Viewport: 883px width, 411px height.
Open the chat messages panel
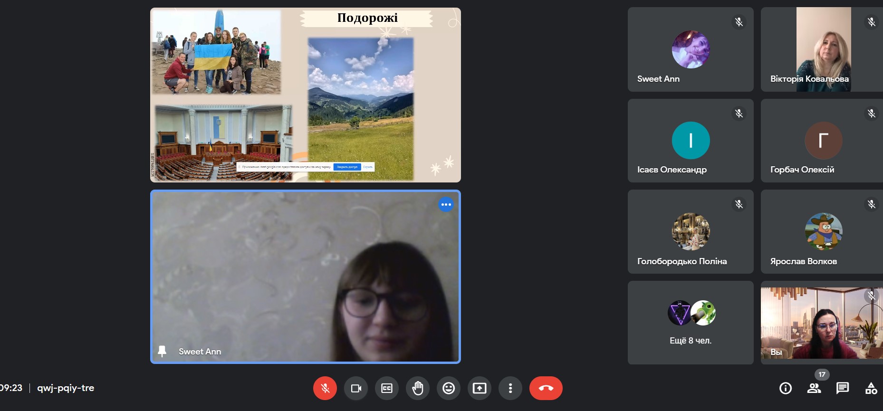pos(843,388)
